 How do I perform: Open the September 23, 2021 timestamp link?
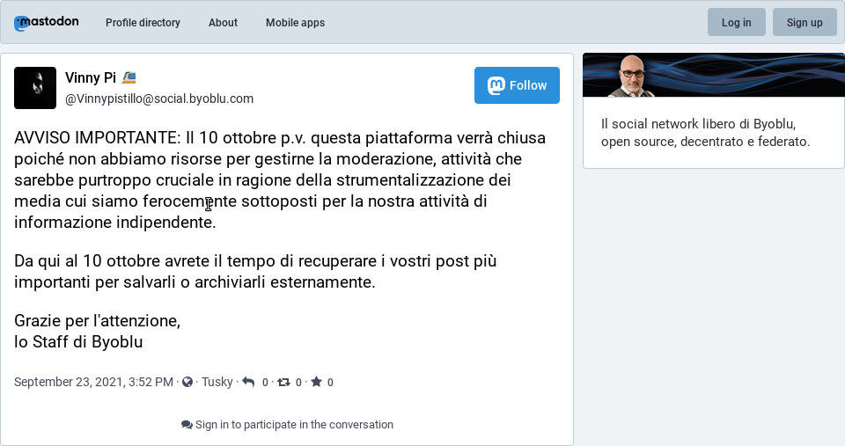(94, 382)
